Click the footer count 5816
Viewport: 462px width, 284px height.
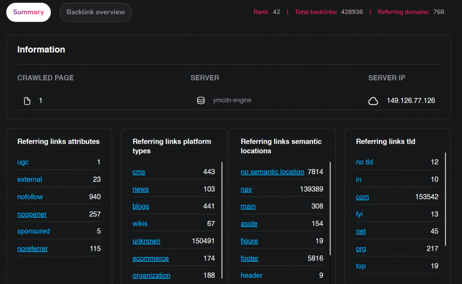click(315, 258)
